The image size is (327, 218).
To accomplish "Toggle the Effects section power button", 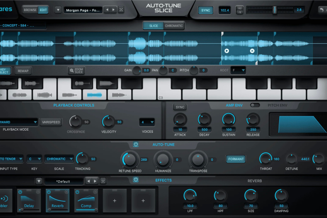I will [136, 179].
